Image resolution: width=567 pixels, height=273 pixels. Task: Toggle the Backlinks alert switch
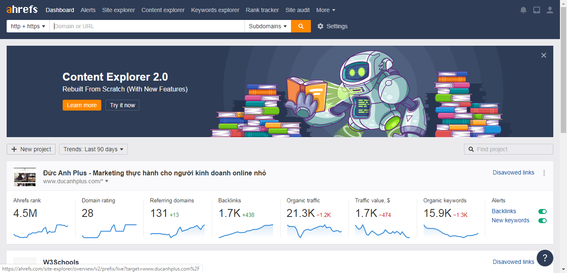click(x=542, y=212)
